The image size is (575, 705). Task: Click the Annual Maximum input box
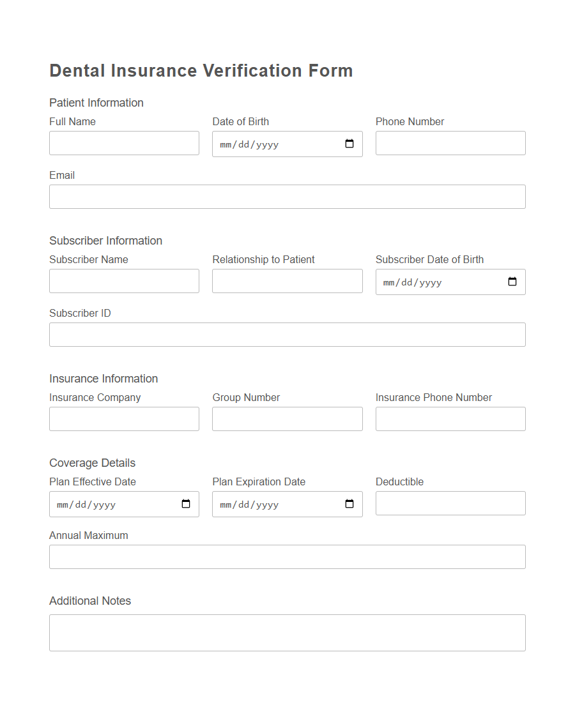click(x=287, y=556)
